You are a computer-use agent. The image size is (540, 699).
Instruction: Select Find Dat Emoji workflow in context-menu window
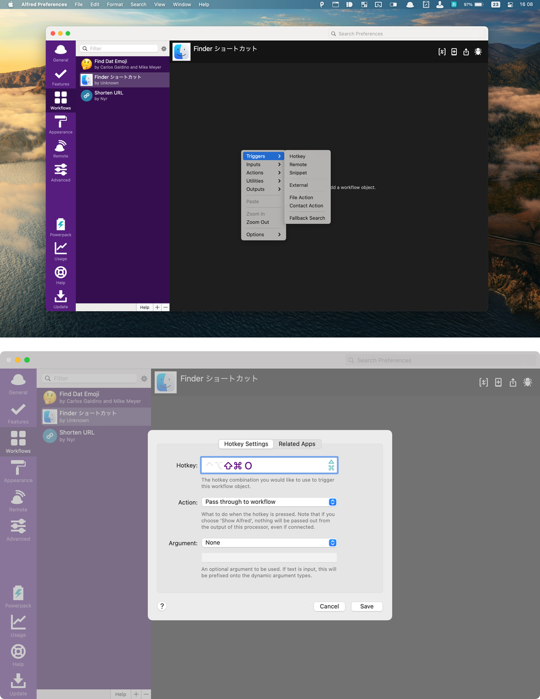[123, 64]
